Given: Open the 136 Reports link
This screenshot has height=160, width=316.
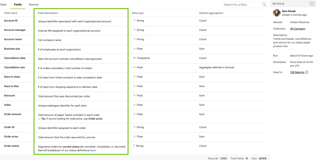Looking at the screenshot, I should pos(297,72).
